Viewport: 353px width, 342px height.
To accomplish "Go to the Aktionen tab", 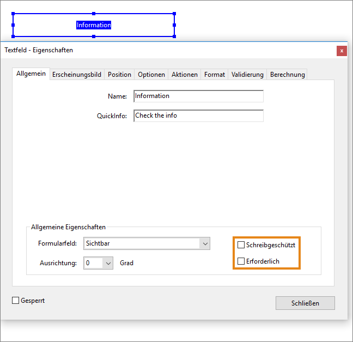I will [184, 75].
